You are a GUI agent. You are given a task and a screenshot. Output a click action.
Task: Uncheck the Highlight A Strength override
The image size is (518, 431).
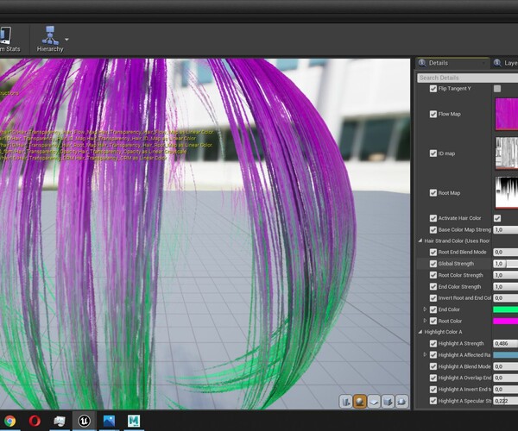point(433,344)
